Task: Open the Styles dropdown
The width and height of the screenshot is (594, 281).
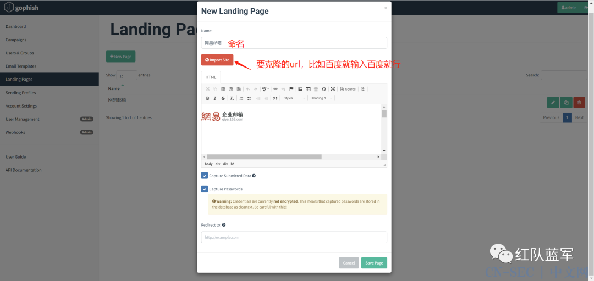Action: click(x=294, y=98)
